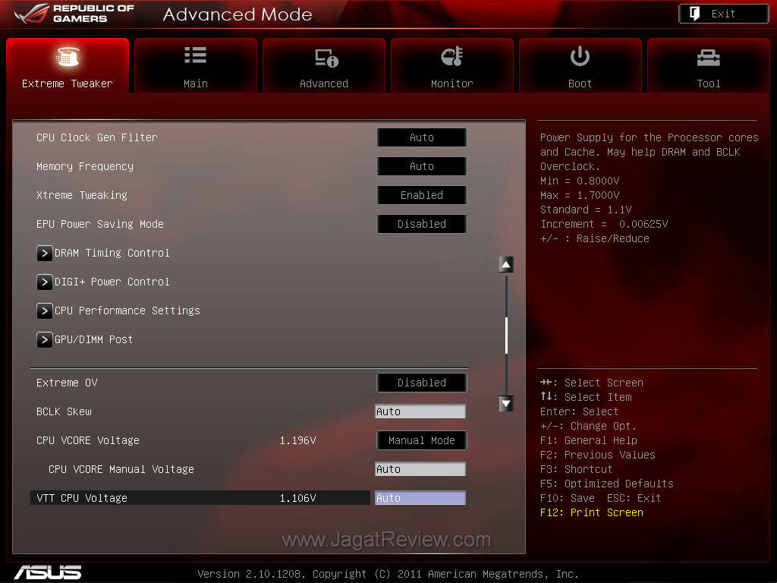Open the Advanced tab chip icon
The image size is (777, 583).
[324, 58]
